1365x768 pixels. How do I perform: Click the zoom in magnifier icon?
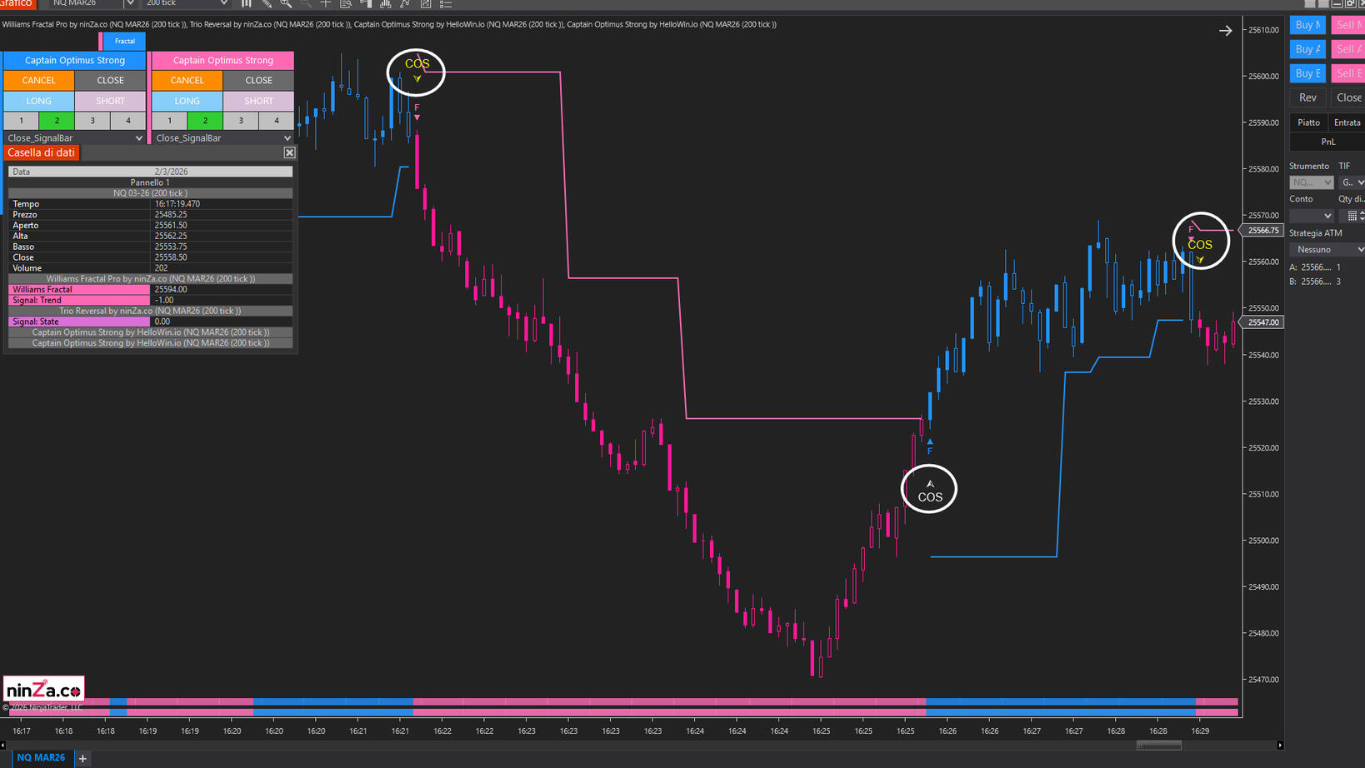[286, 3]
